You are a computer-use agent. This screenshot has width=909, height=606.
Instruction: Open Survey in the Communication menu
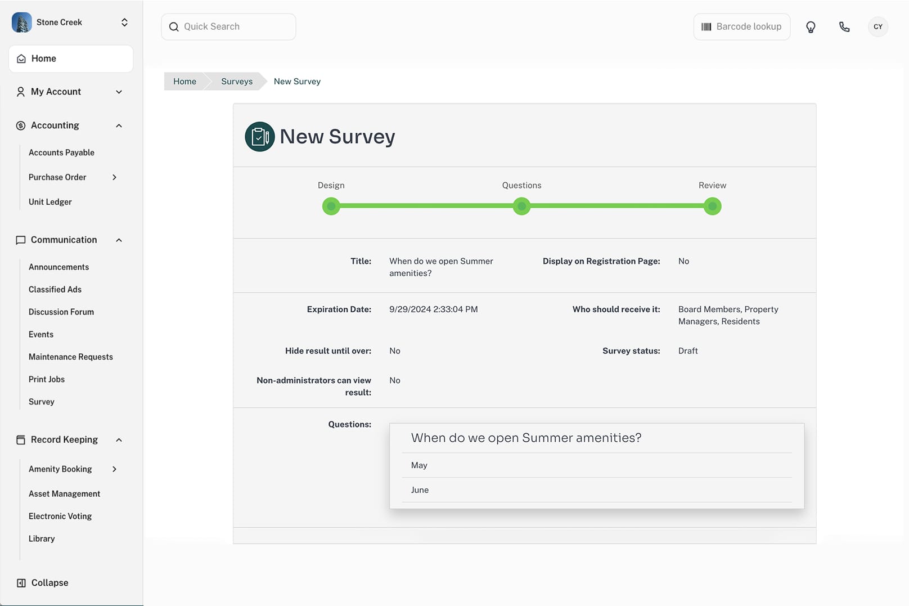pyautogui.click(x=42, y=402)
